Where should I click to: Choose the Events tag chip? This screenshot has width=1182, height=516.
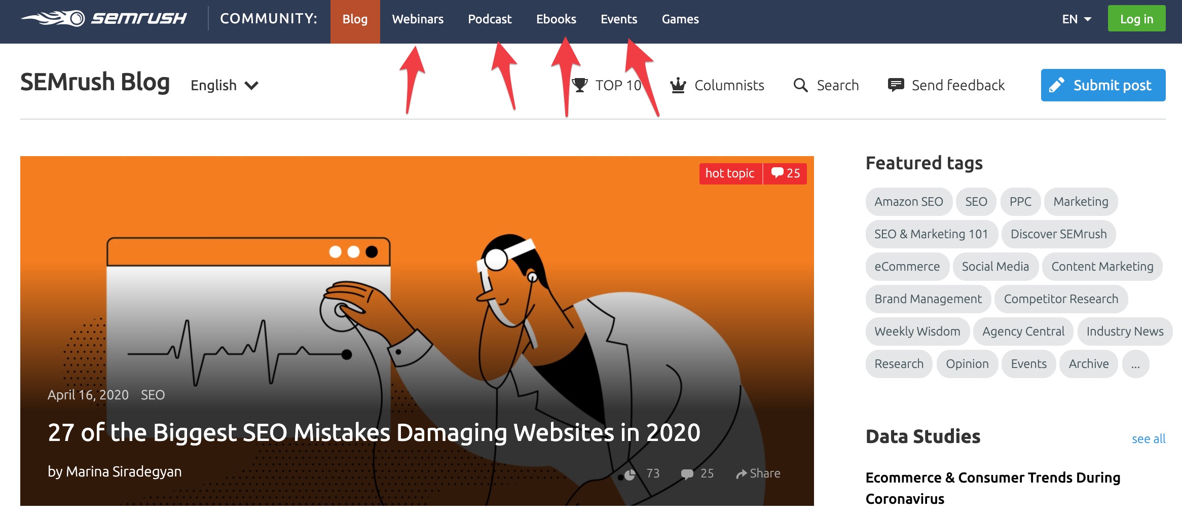(1028, 364)
